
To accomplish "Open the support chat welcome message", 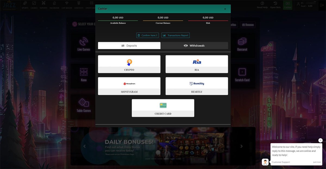I will (x=296, y=154).
